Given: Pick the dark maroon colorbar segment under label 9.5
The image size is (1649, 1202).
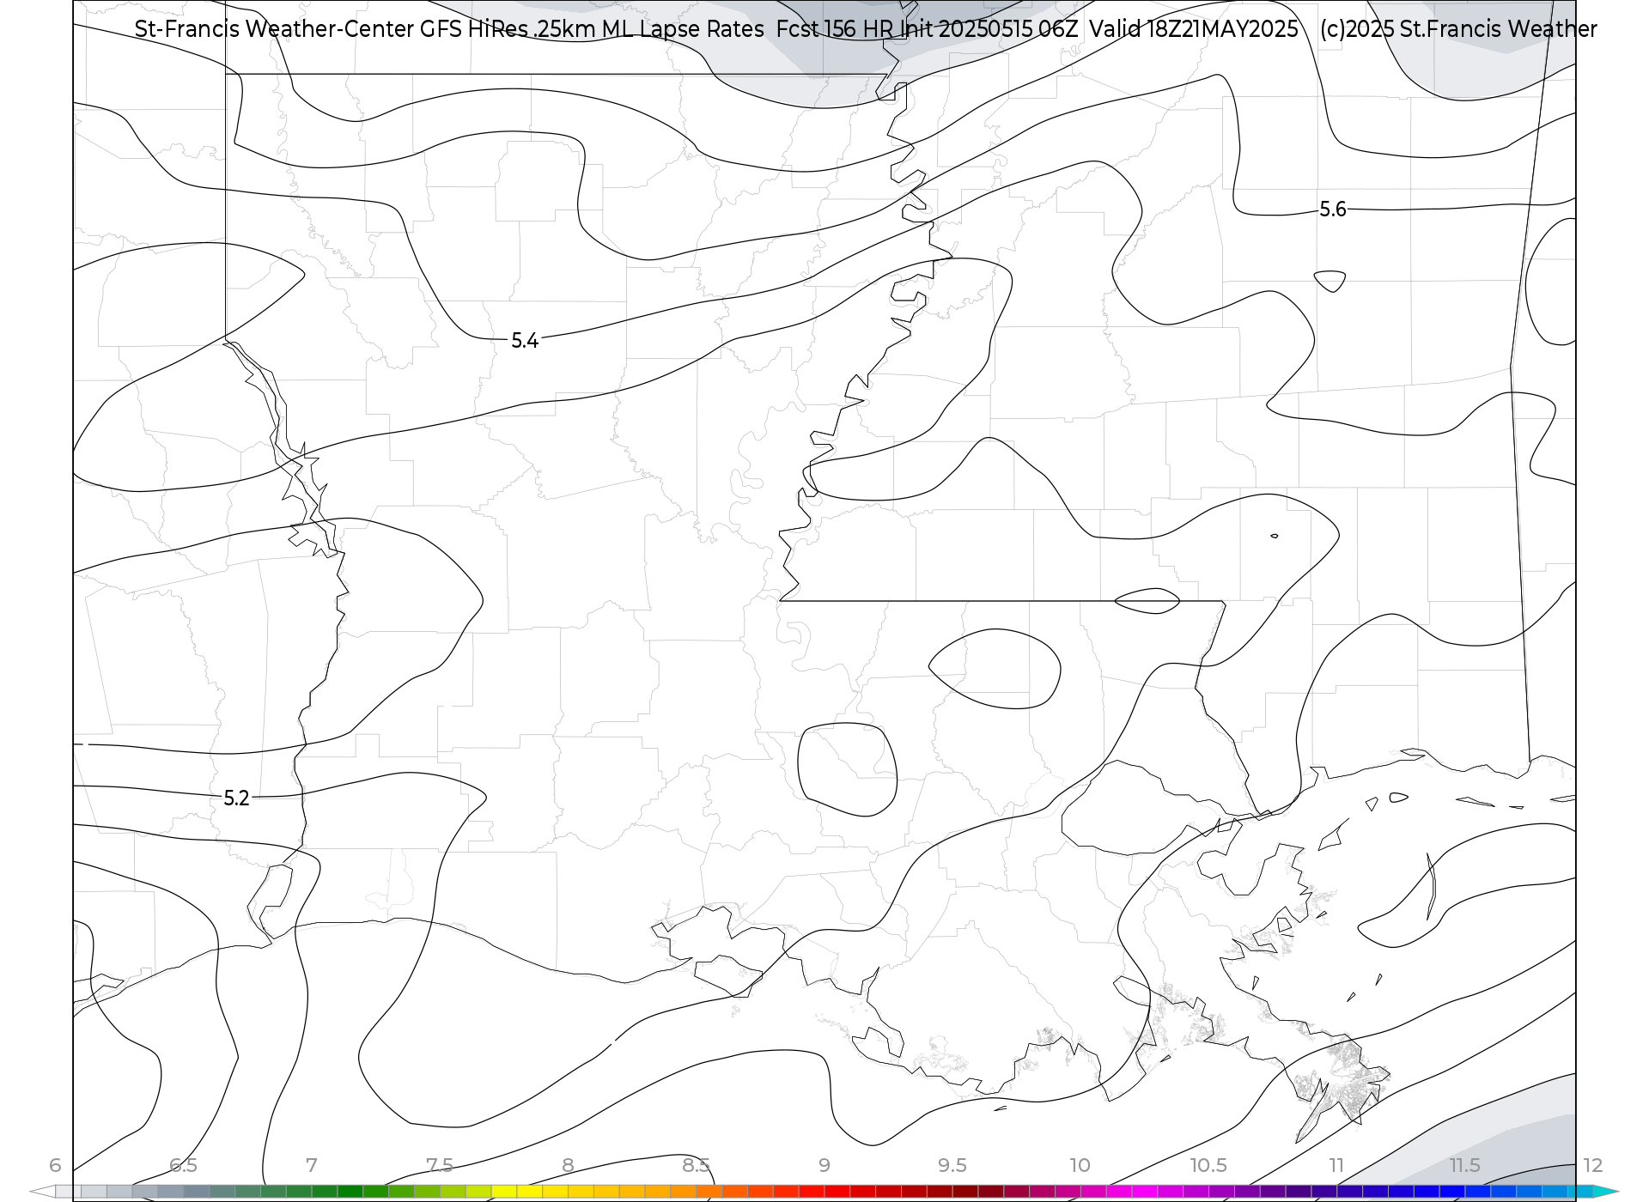Looking at the screenshot, I should coord(965,1192).
